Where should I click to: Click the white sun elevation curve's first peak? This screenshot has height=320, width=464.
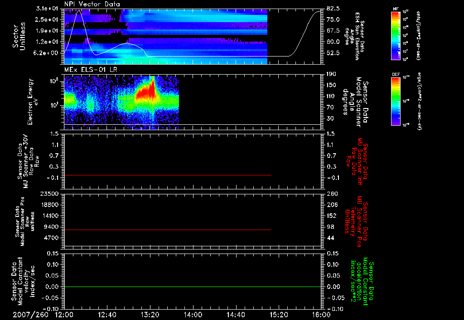(79, 11)
